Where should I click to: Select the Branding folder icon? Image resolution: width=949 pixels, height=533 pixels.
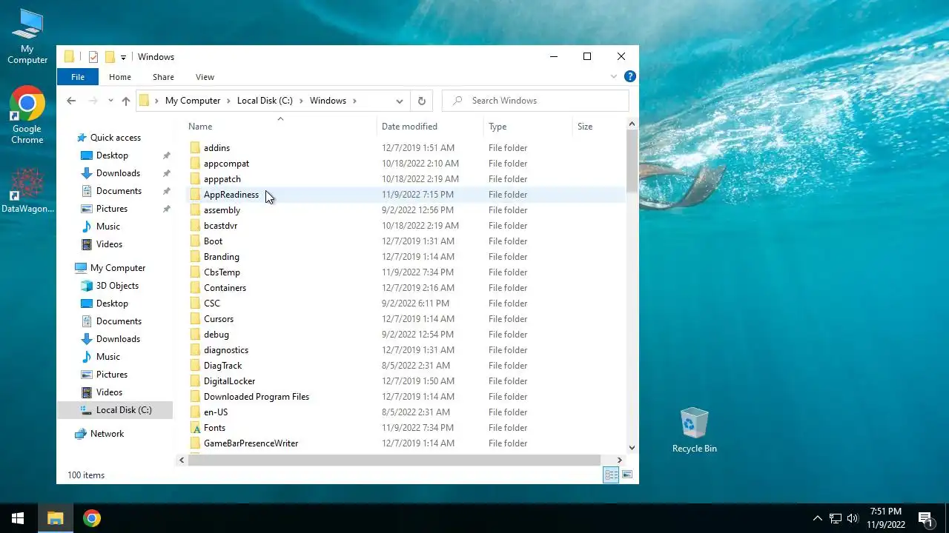(195, 257)
